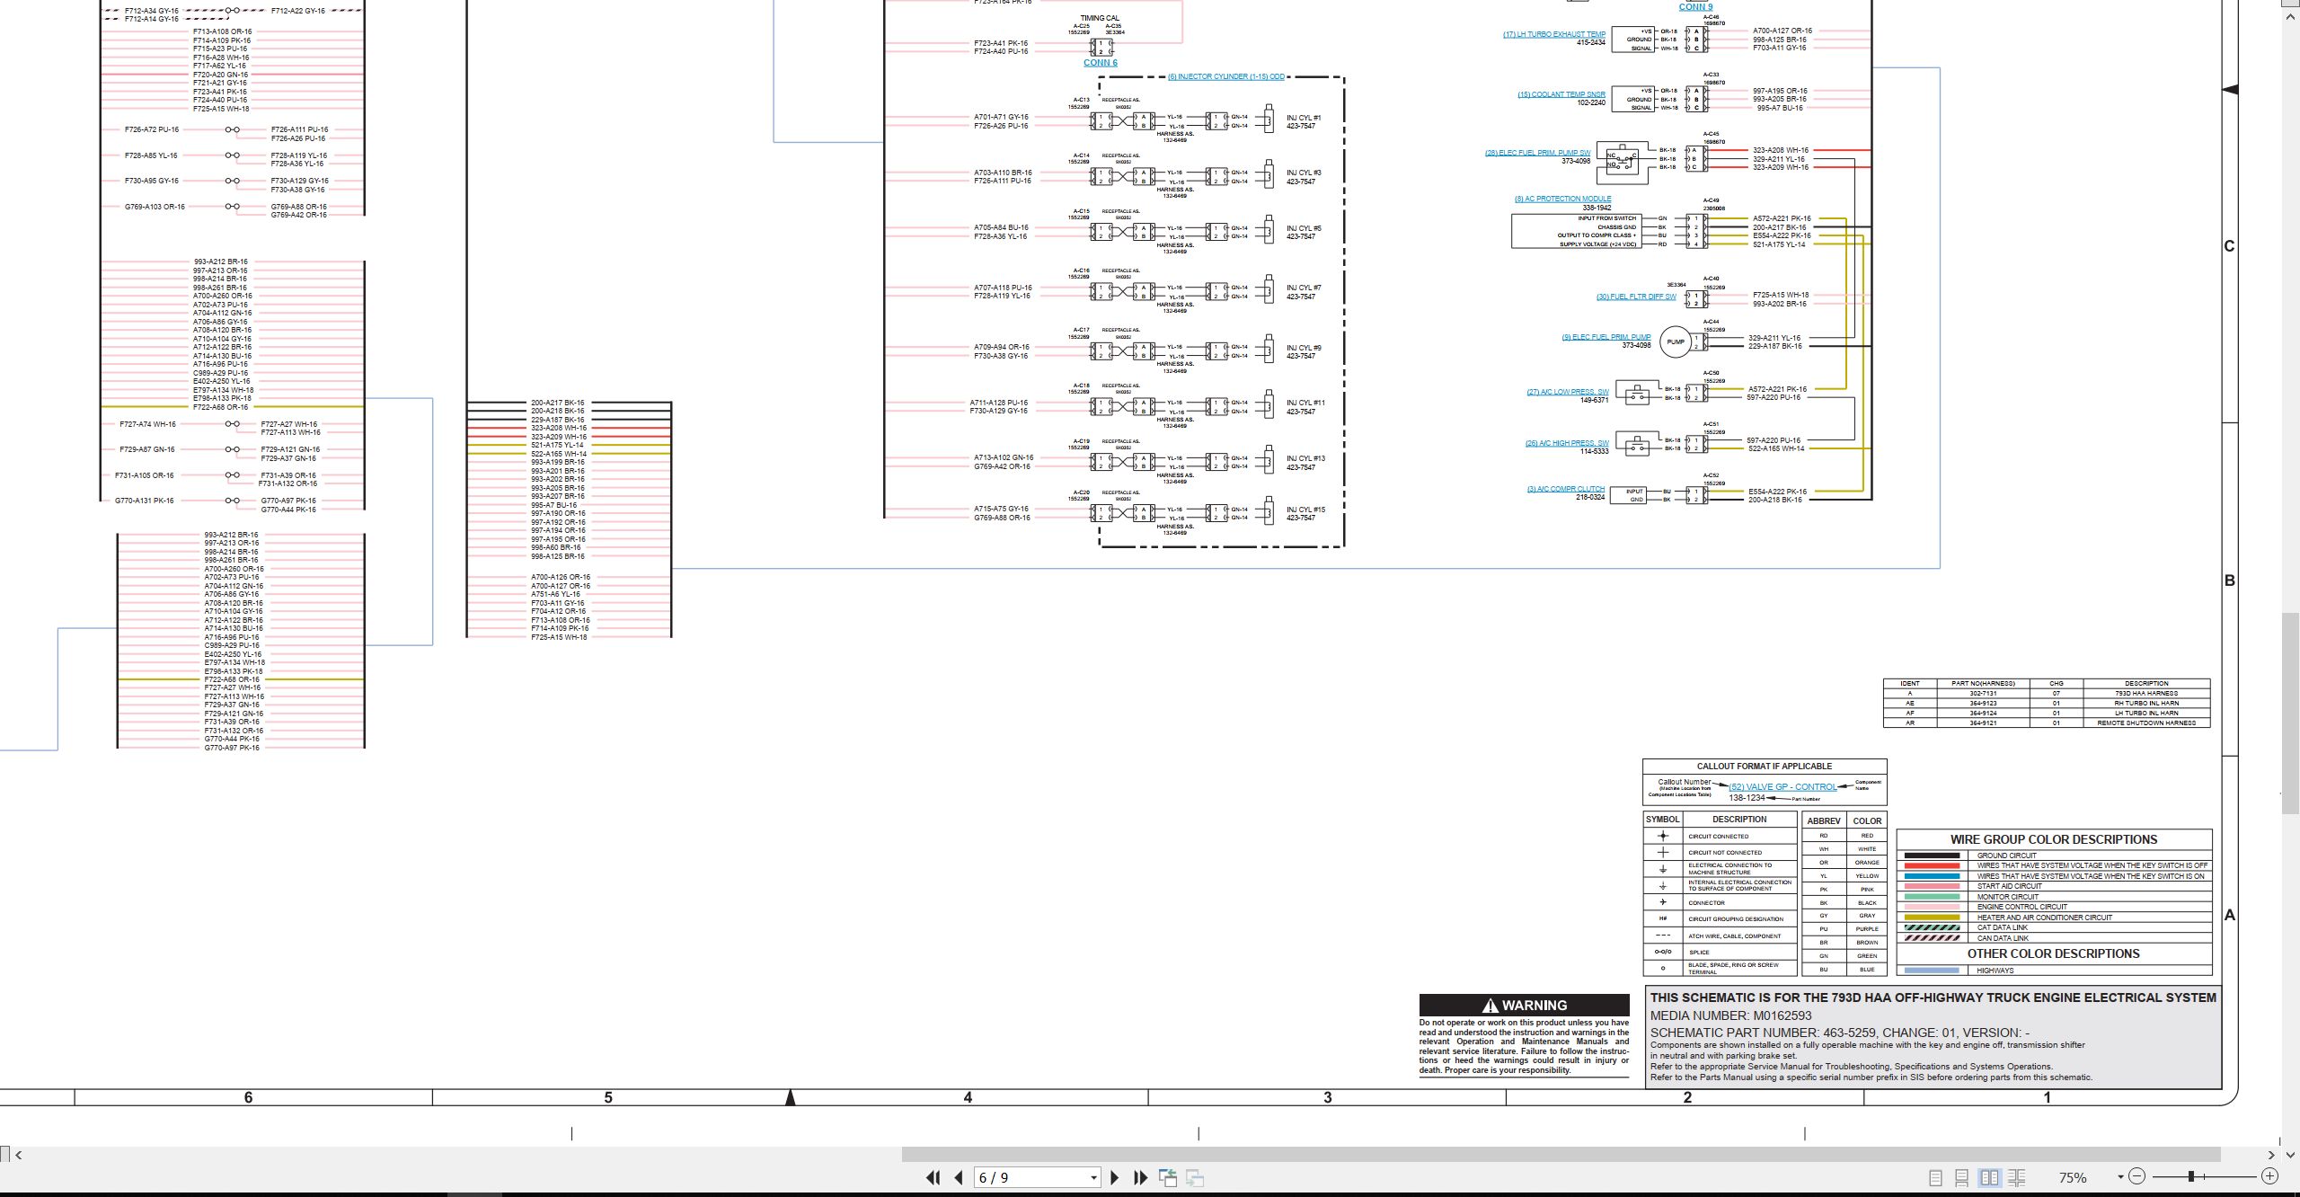Click the green MONITOR CIRCUIT legend swatch
This screenshot has height=1197, width=2300.
point(1933,897)
